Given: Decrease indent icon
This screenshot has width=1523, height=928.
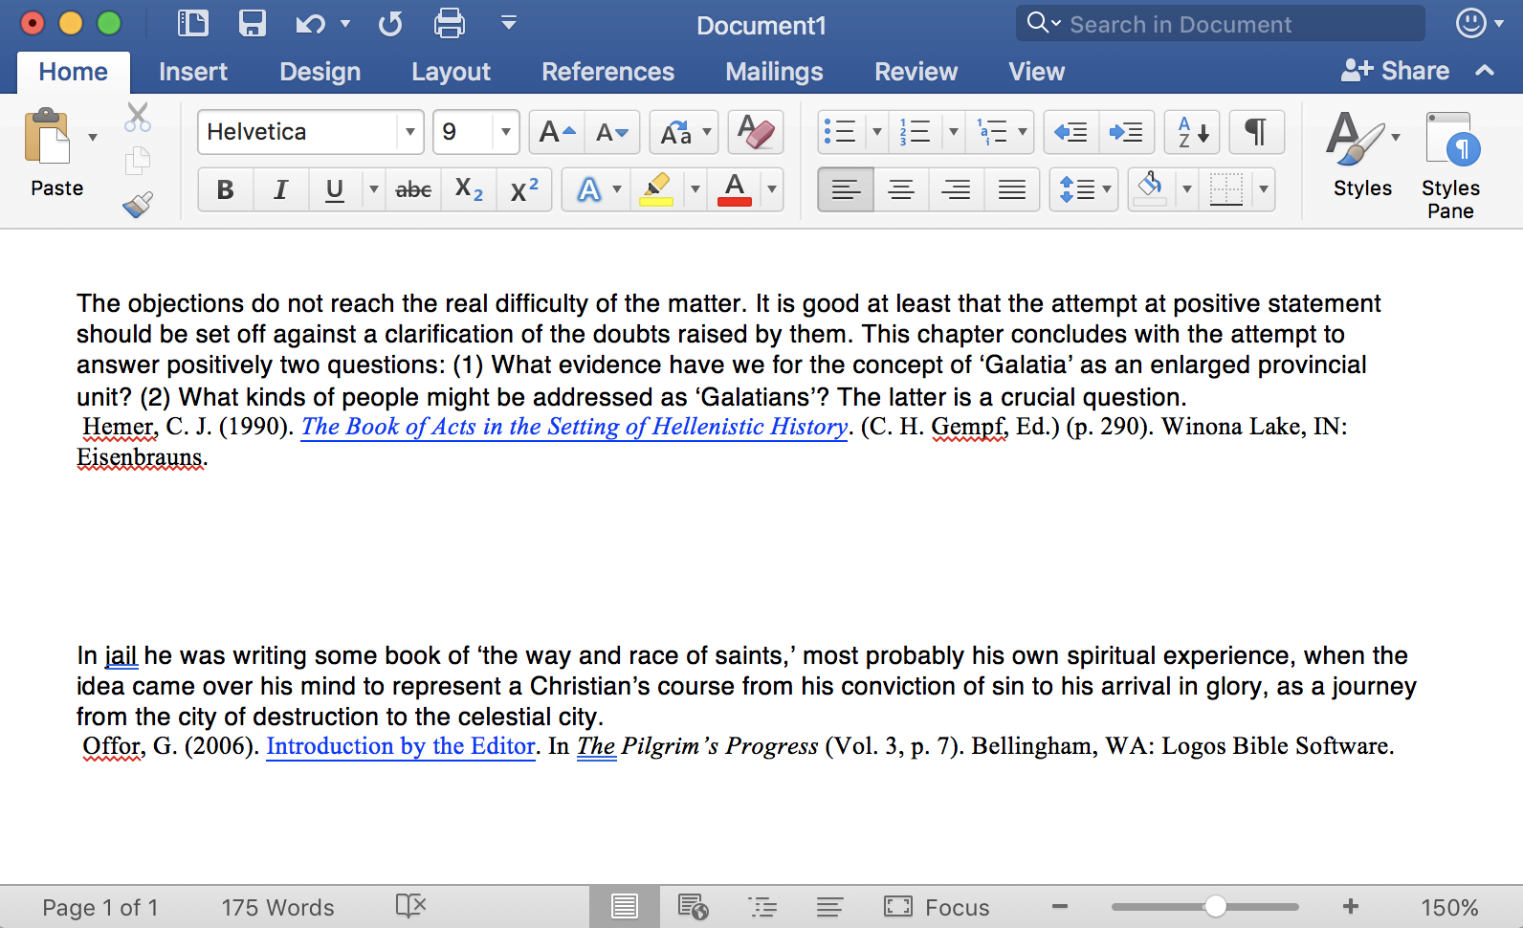Looking at the screenshot, I should (x=1071, y=132).
